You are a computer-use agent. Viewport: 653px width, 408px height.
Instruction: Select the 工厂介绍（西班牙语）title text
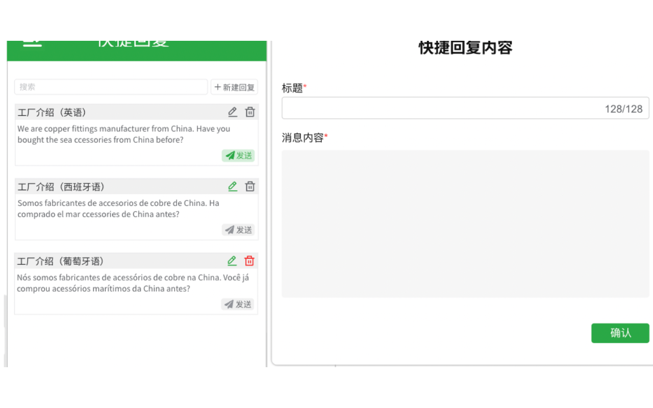click(x=61, y=187)
